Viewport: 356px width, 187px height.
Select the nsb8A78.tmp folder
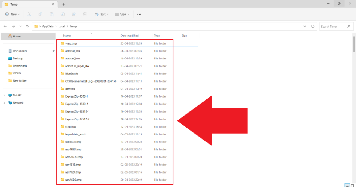pos(73,142)
